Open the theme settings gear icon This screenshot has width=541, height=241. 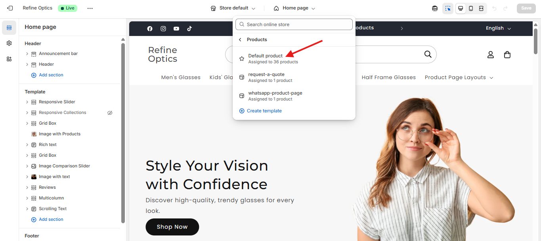coord(9,43)
